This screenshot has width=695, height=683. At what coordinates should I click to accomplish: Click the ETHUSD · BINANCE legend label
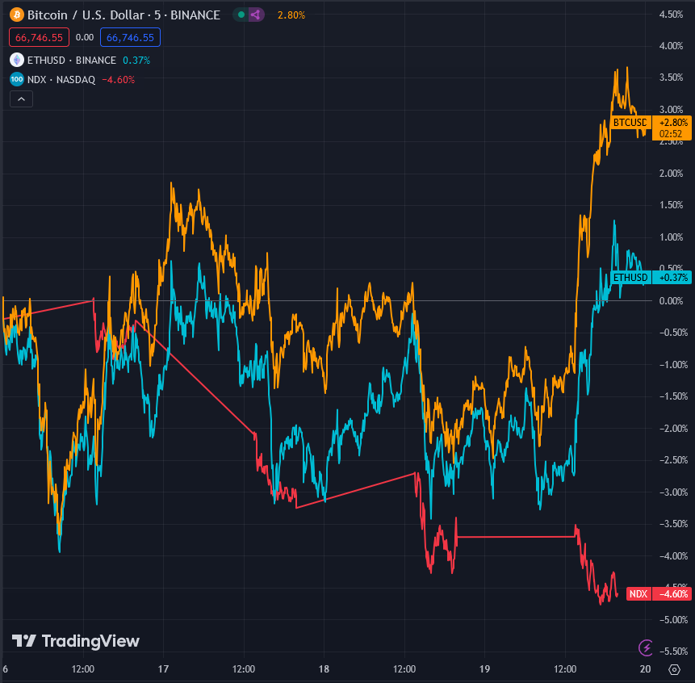[x=72, y=61]
